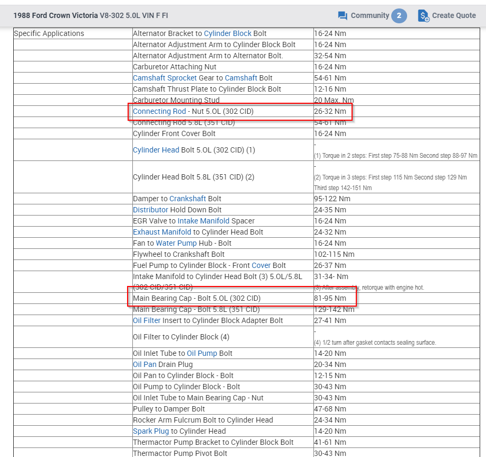Click the 'Carburetor Mounting Stud' row
Viewport: 486px width, 457px height.
[x=176, y=100]
